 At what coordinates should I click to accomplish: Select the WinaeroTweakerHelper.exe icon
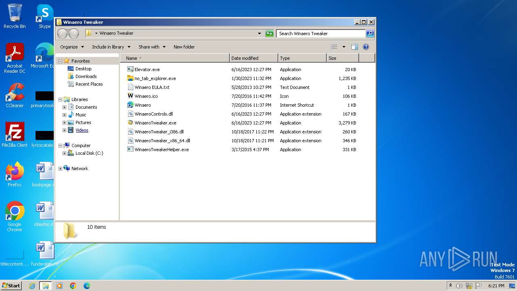(130, 150)
